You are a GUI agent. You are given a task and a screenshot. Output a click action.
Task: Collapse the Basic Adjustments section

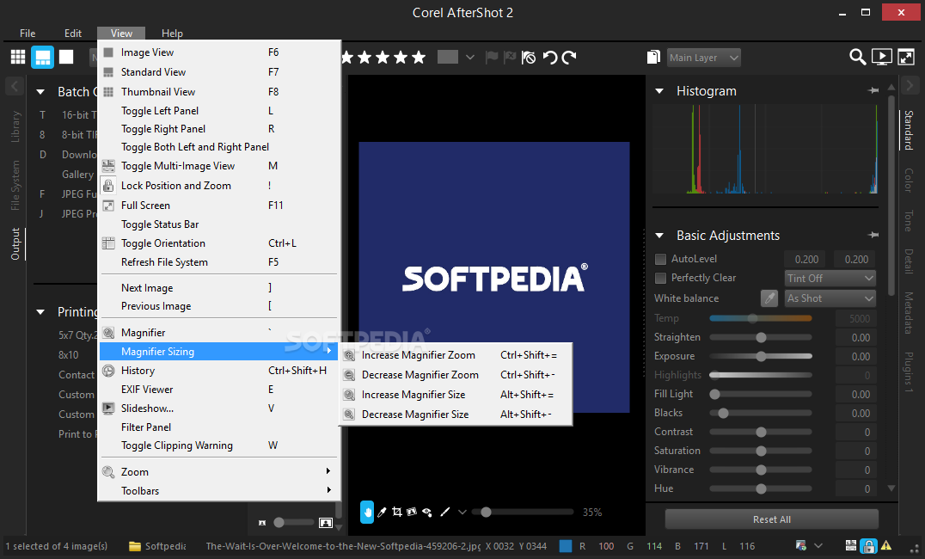tap(659, 236)
